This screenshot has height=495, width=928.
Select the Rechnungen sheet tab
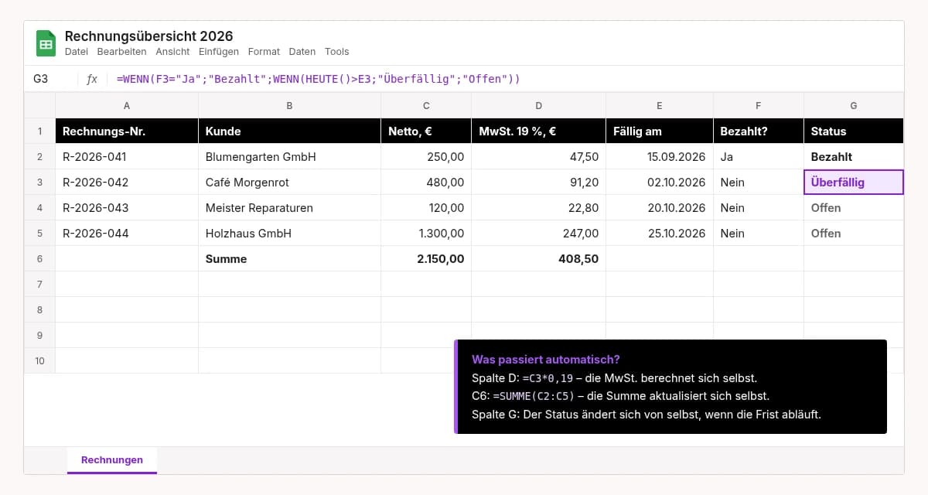tap(112, 460)
